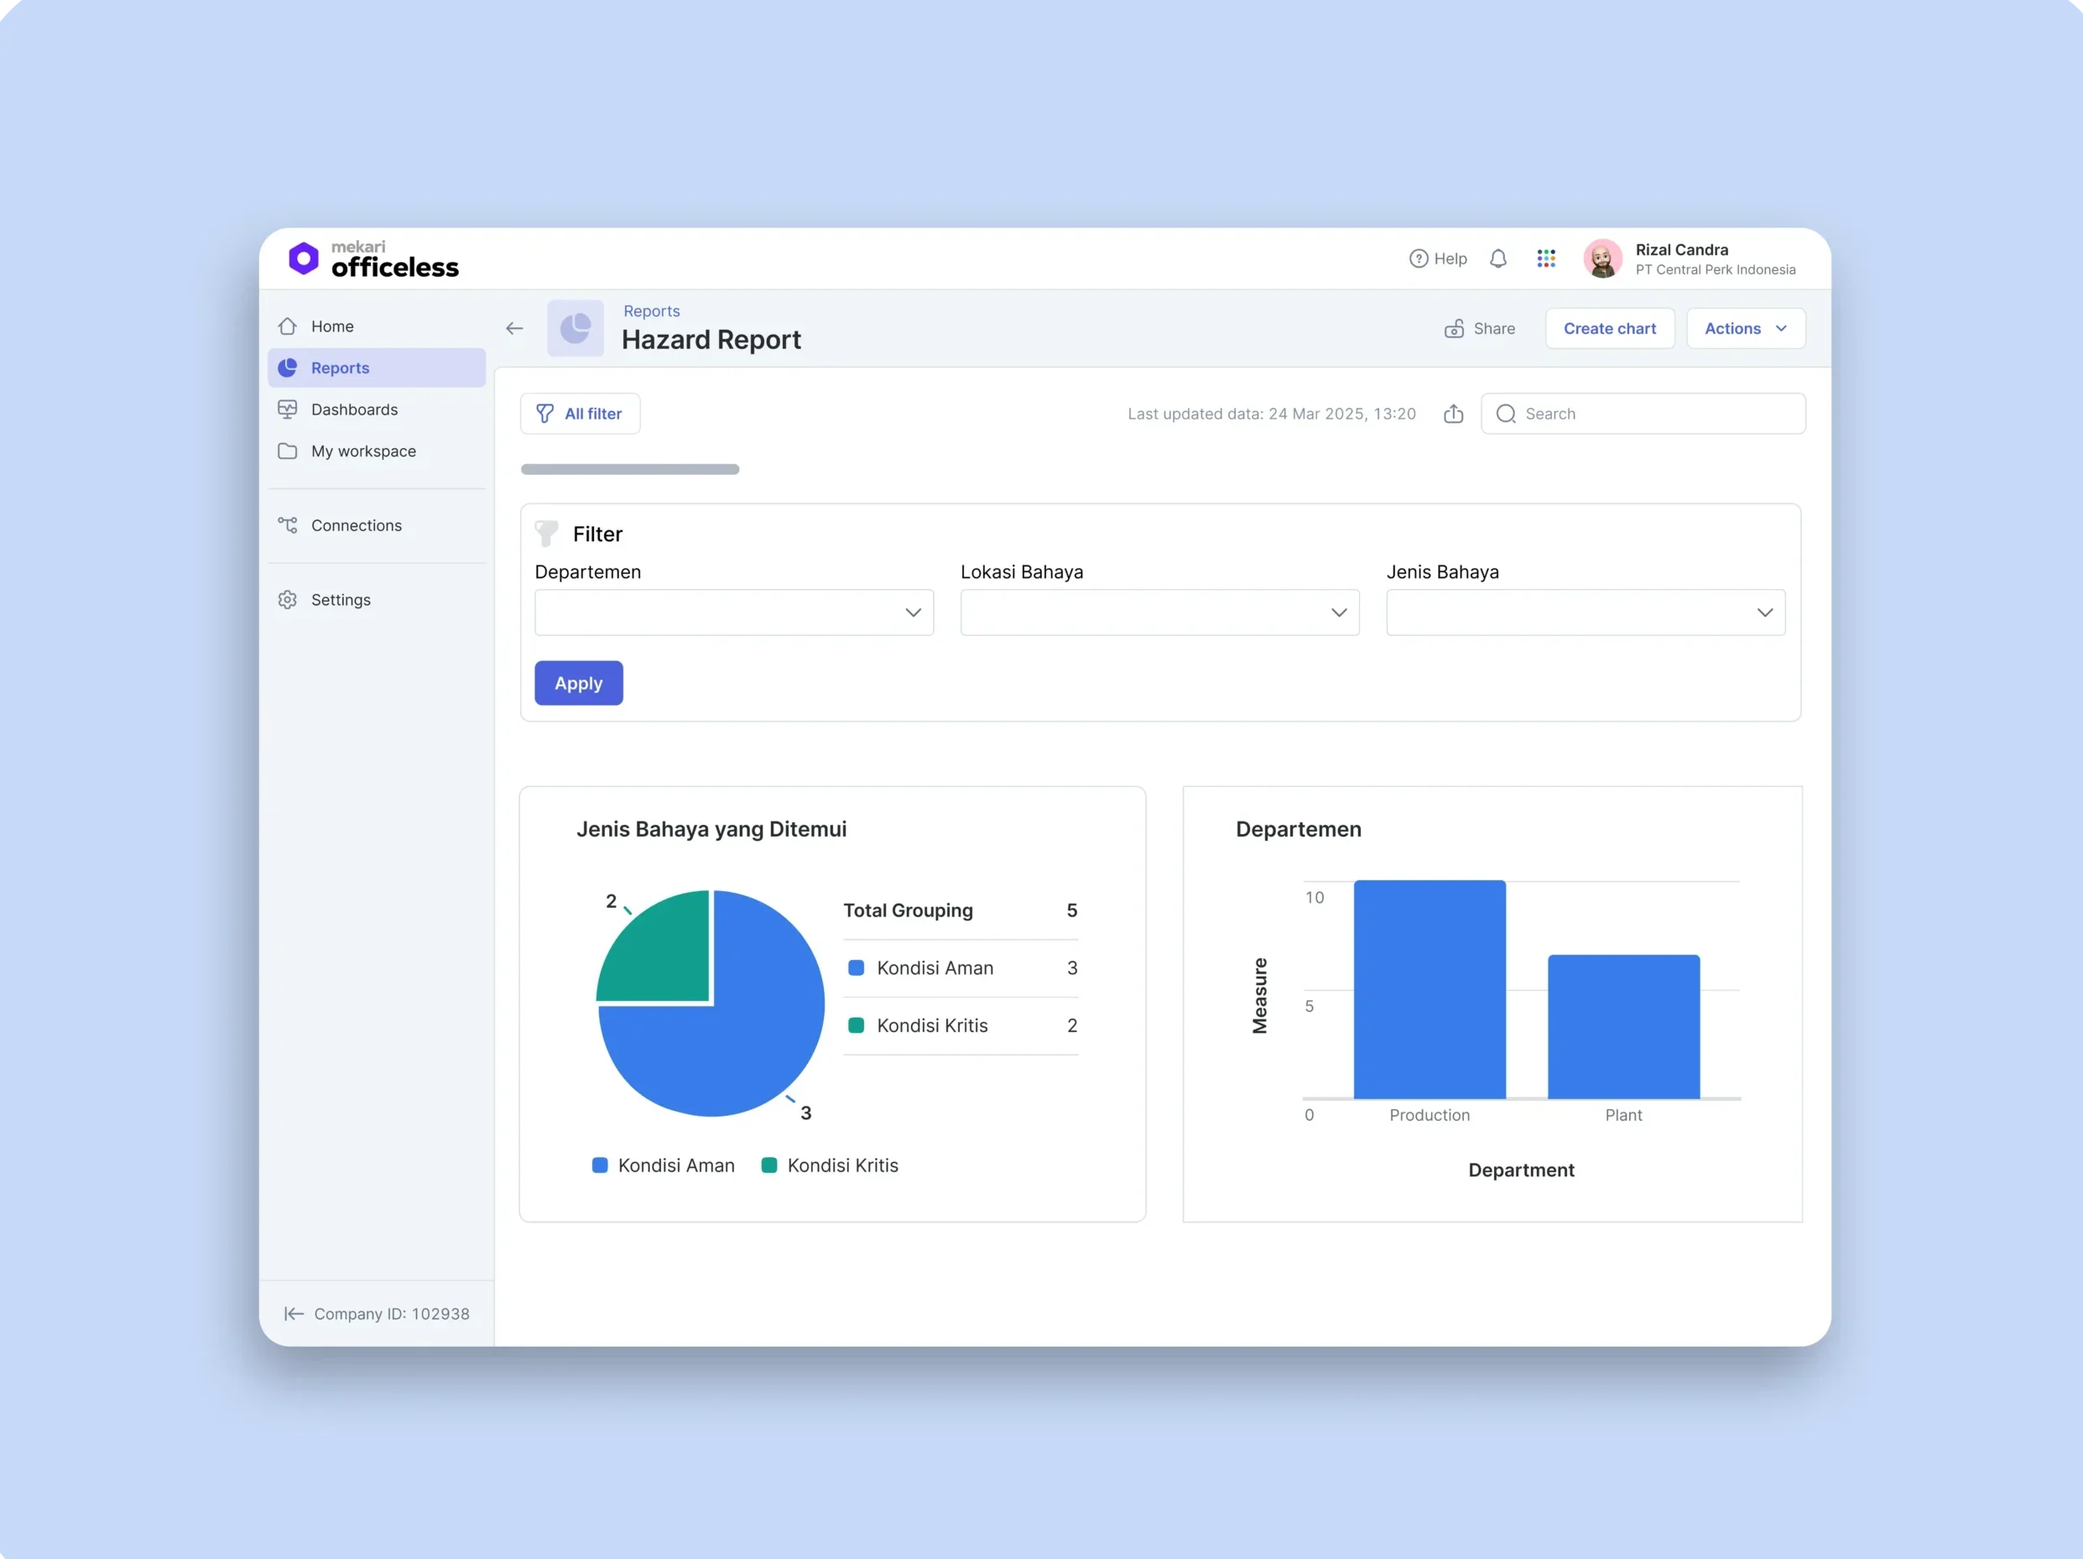The height and width of the screenshot is (1559, 2083).
Task: Click the export icon next to last updated
Action: [x=1453, y=414]
